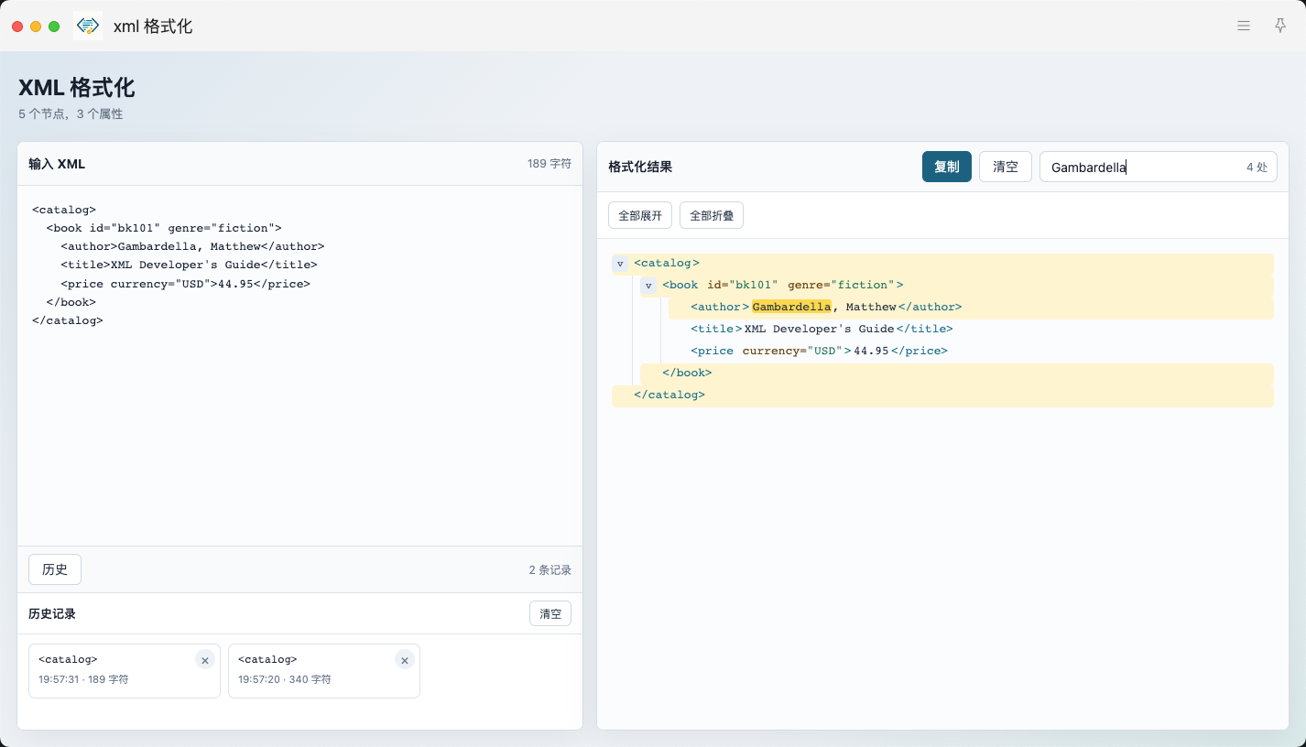Remove the 340 字符 history entry

(x=405, y=660)
